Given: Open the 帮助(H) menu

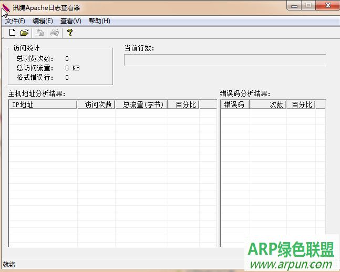Looking at the screenshot, I should coord(99,21).
